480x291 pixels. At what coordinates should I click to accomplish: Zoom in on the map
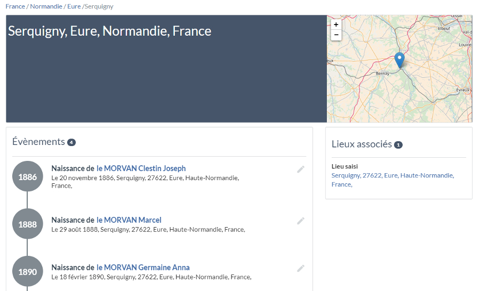coord(336,25)
